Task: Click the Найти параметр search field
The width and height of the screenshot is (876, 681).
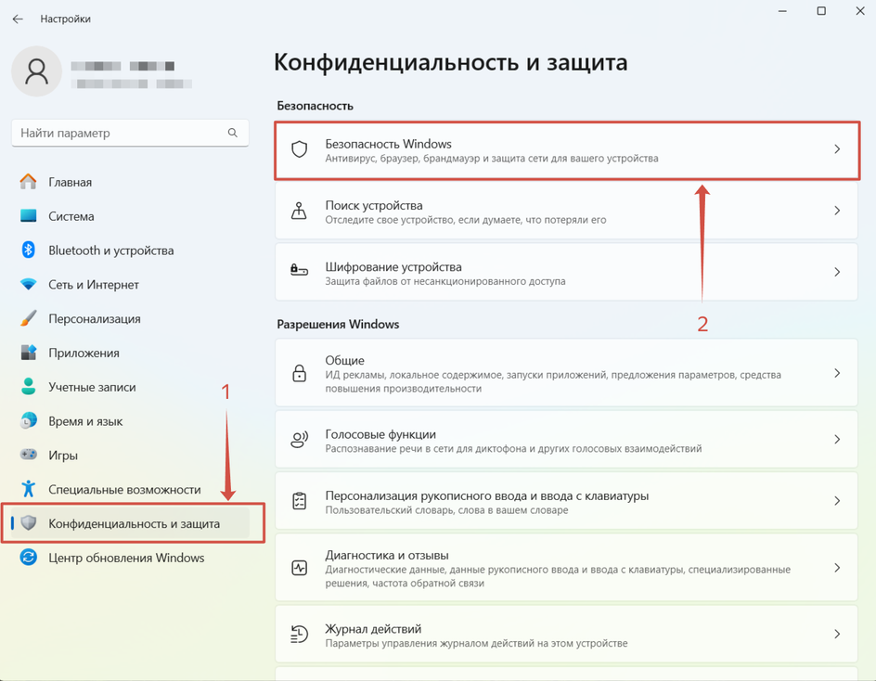Action: [130, 133]
